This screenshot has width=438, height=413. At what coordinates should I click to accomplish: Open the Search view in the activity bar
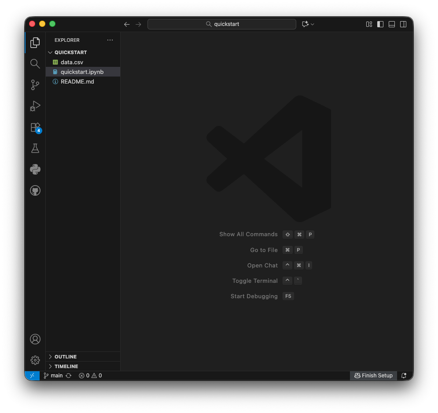[35, 63]
